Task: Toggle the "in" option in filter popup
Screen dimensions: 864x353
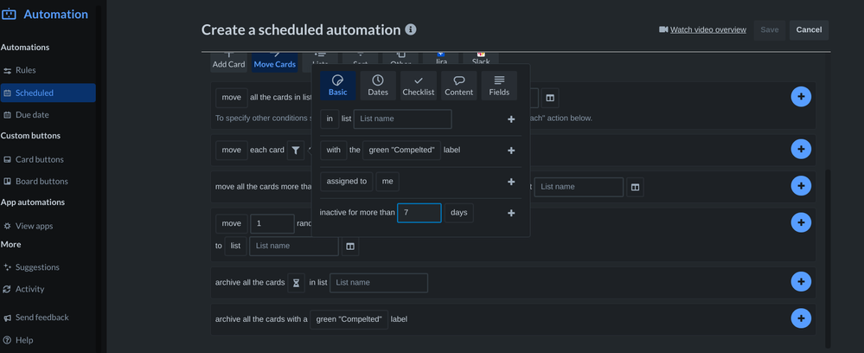Action: pyautogui.click(x=330, y=119)
